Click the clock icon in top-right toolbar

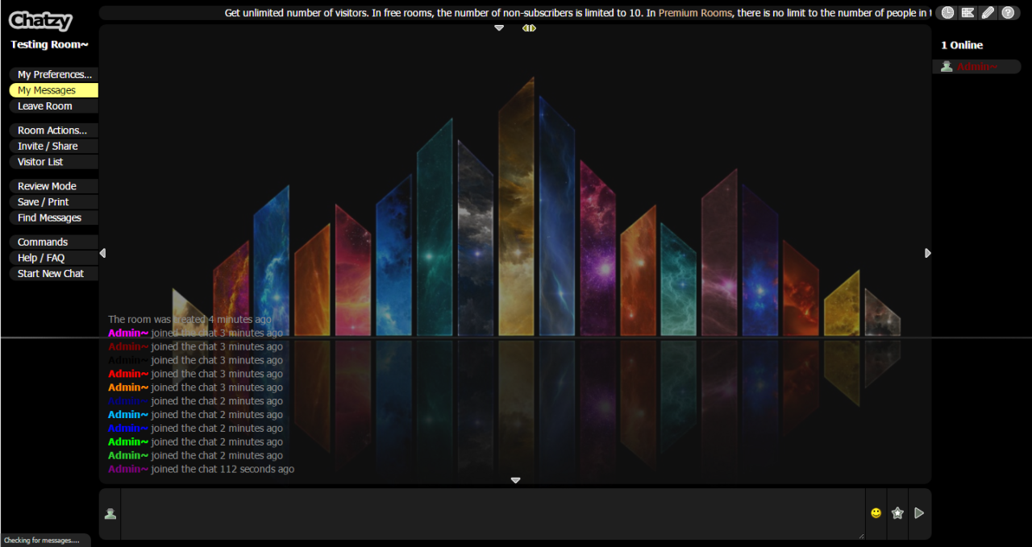tap(947, 13)
